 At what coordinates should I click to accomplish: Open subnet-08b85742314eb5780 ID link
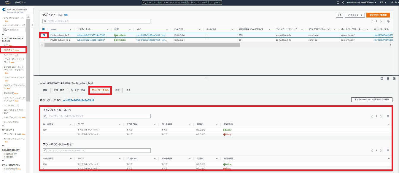click(x=91, y=35)
